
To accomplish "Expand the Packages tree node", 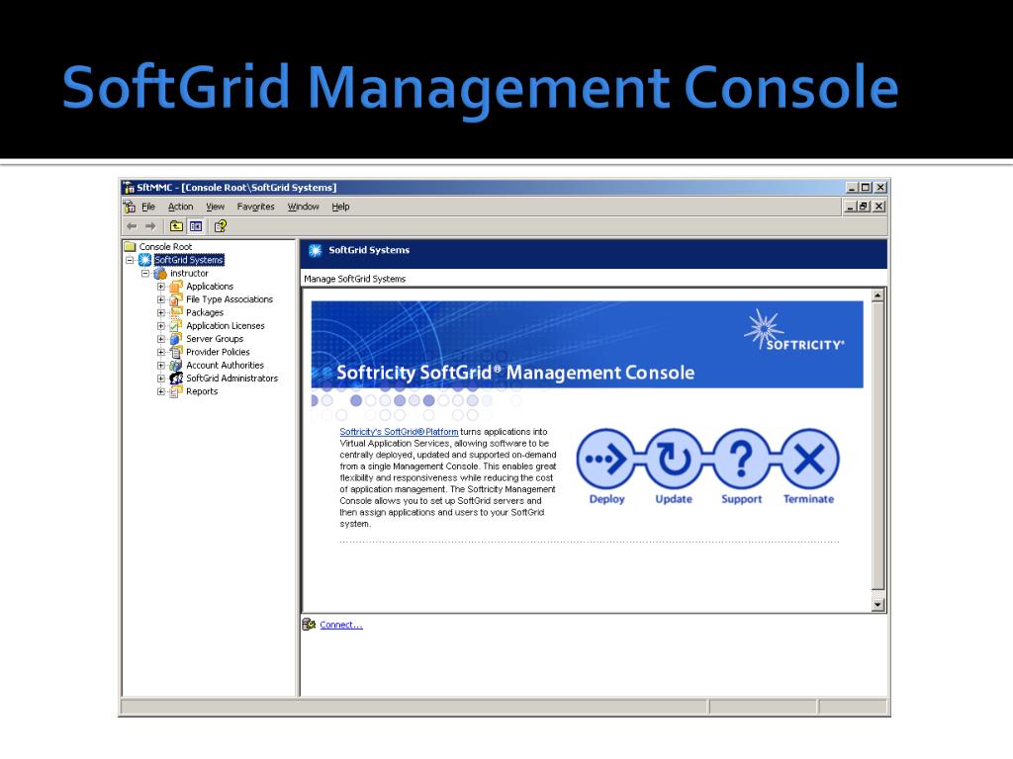I will point(161,313).
